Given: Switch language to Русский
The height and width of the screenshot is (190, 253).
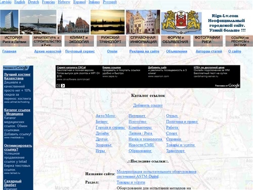Looking at the screenshot, I should 110,2.
